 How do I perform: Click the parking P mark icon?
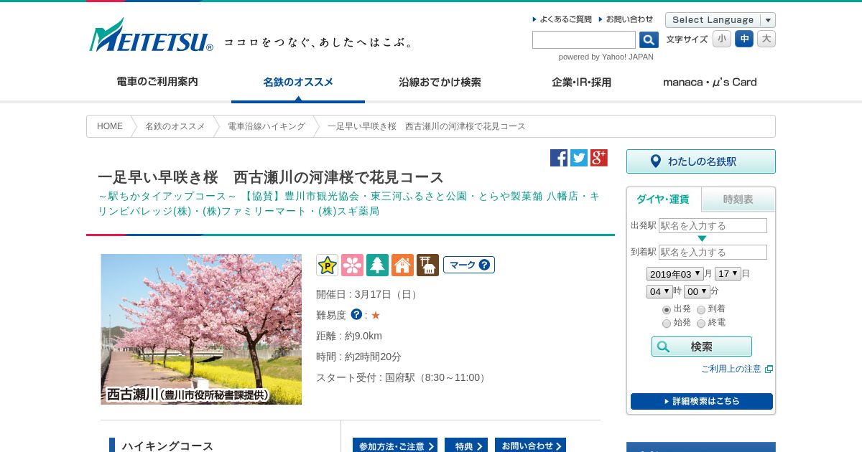click(327, 265)
